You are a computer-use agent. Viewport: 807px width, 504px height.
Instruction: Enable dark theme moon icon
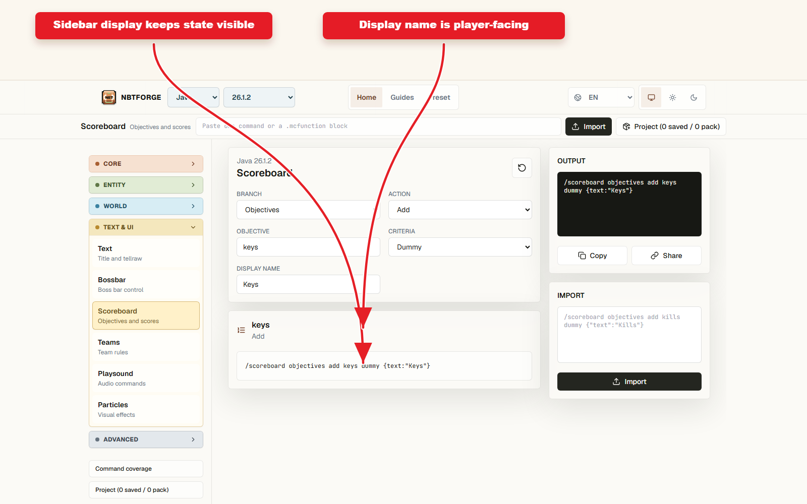pos(694,97)
